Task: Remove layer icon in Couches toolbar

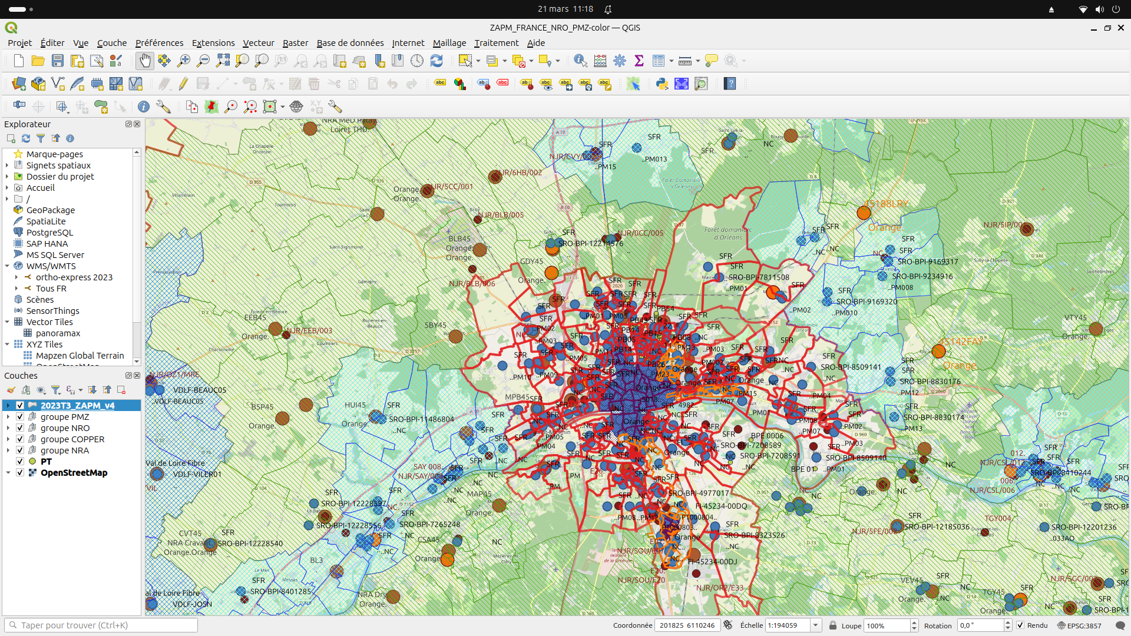Action: pos(121,390)
